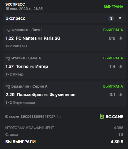The width and height of the screenshot is (128, 149).
Task: Click the BC.GAME logo
Action: [x=112, y=116]
